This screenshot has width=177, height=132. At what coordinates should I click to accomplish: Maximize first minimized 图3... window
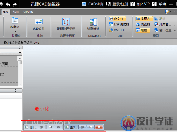tap(50, 127)
